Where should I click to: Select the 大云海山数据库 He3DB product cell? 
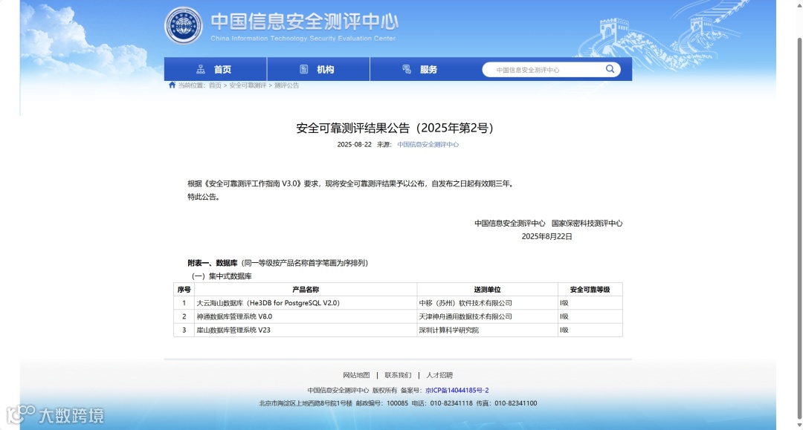(306, 303)
